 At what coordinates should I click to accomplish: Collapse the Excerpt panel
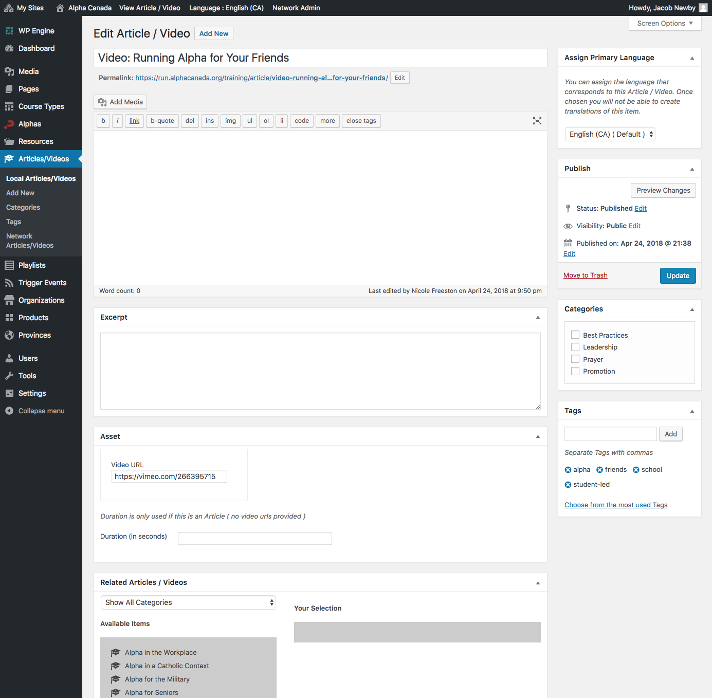tap(538, 317)
